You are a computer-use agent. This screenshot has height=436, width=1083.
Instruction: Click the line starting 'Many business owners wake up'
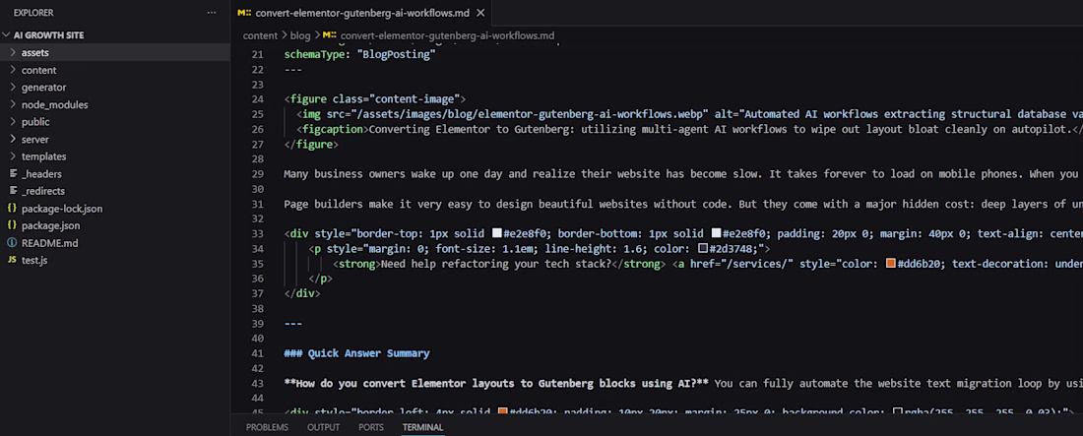tap(683, 174)
